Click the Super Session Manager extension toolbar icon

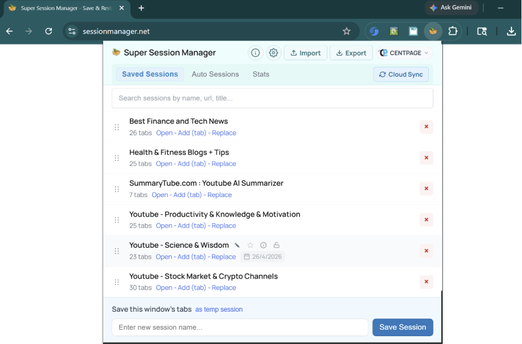coord(433,31)
